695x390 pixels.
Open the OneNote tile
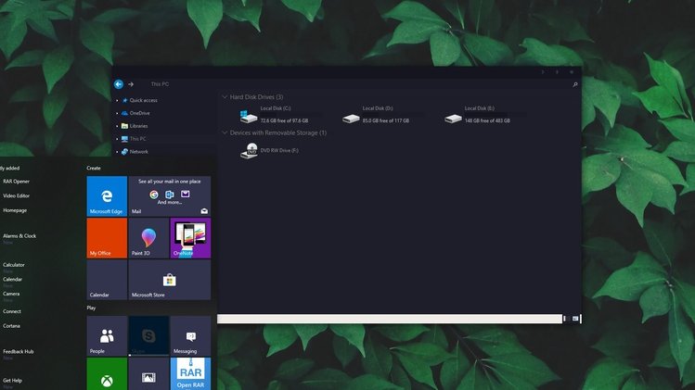point(190,238)
